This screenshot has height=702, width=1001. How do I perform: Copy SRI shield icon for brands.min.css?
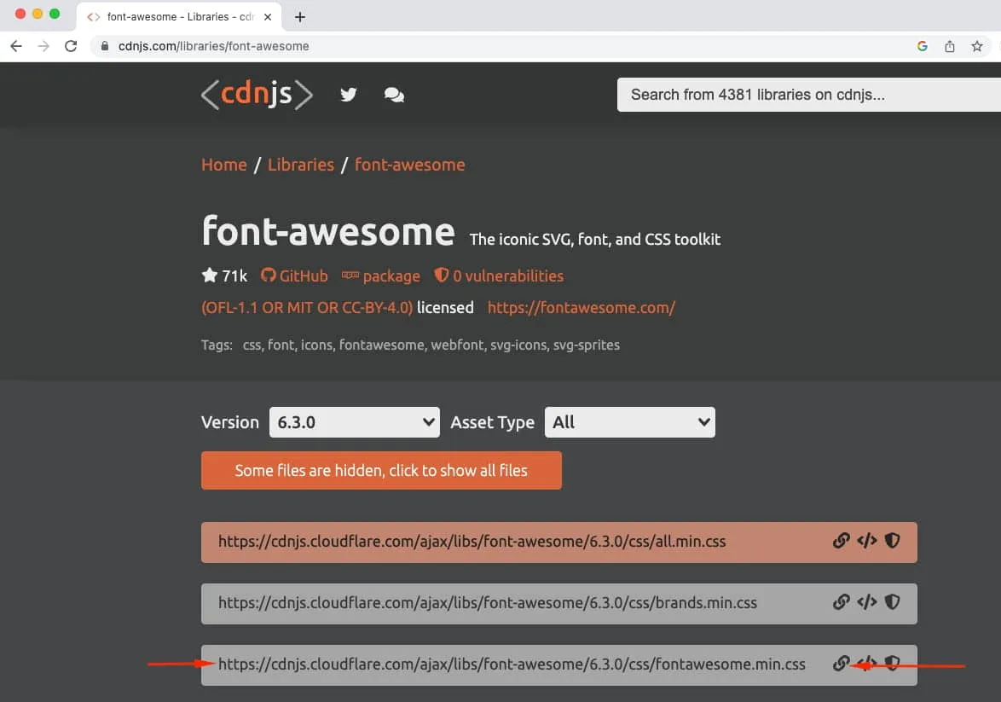coord(892,602)
